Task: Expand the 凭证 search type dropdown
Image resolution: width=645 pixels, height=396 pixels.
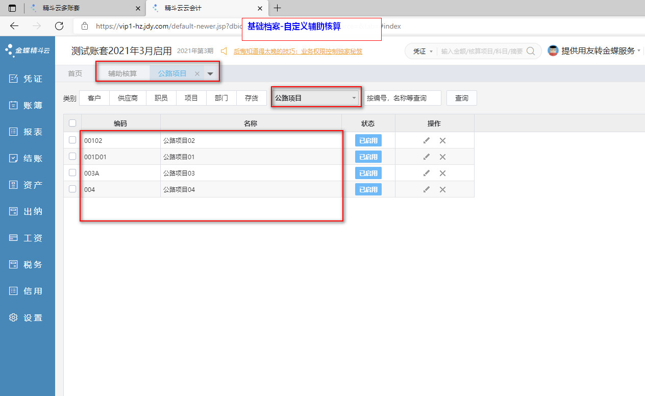Action: tap(423, 51)
